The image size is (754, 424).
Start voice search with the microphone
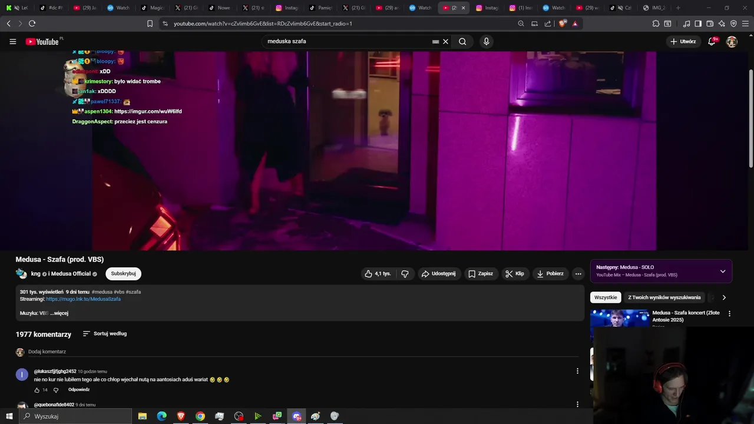pyautogui.click(x=486, y=41)
